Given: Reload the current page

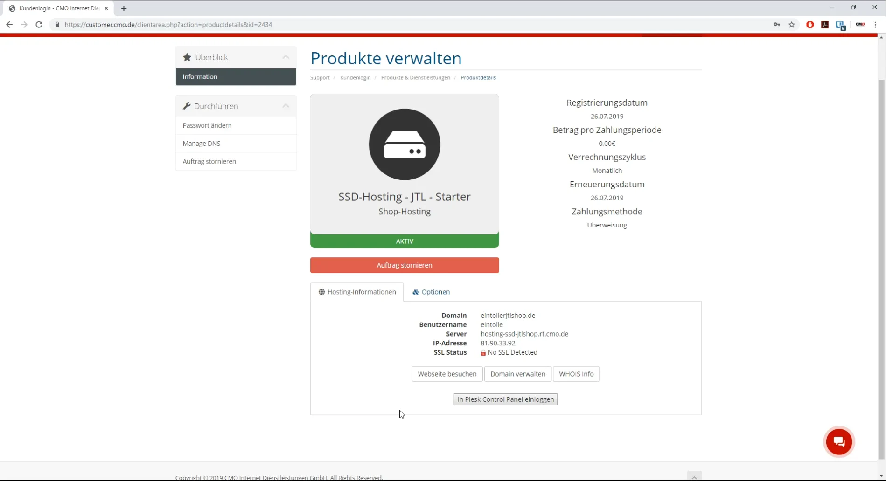Looking at the screenshot, I should (39, 25).
